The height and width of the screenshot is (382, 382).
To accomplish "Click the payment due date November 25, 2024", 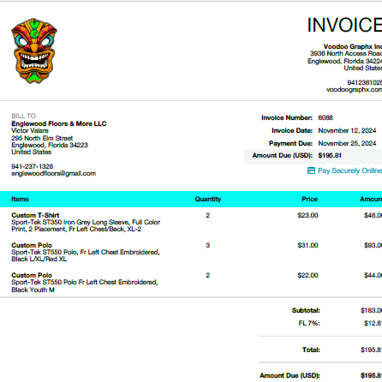I will pyautogui.click(x=347, y=143).
